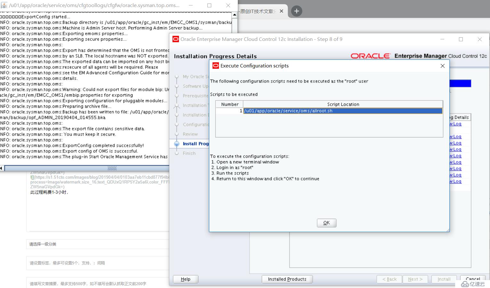Image resolution: width=490 pixels, height=288 pixels.
Task: Click the Prerequisite step in sidebar
Action: [x=196, y=96]
